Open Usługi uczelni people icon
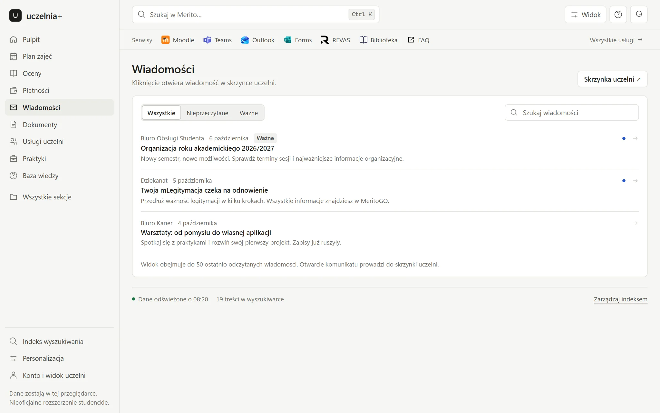This screenshot has height=413, width=660. 13,141
